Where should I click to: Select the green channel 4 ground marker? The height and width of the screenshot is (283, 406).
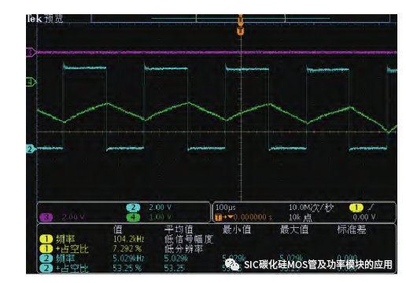pyautogui.click(x=31, y=82)
